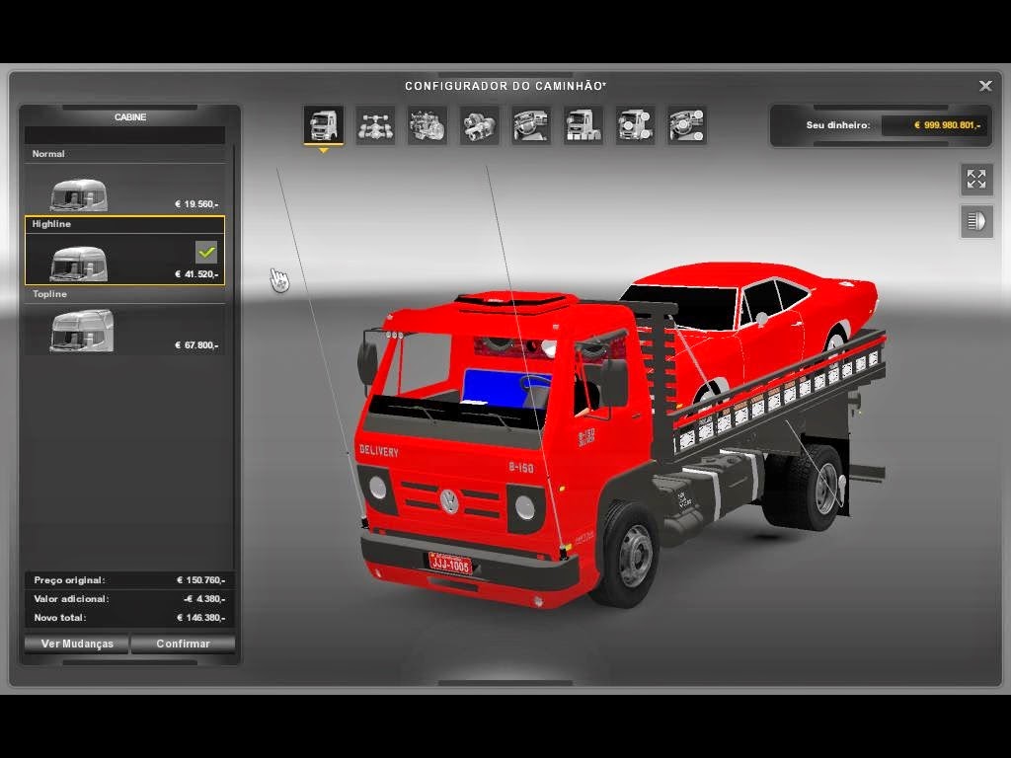Click the green checkmark on Highline

point(206,252)
